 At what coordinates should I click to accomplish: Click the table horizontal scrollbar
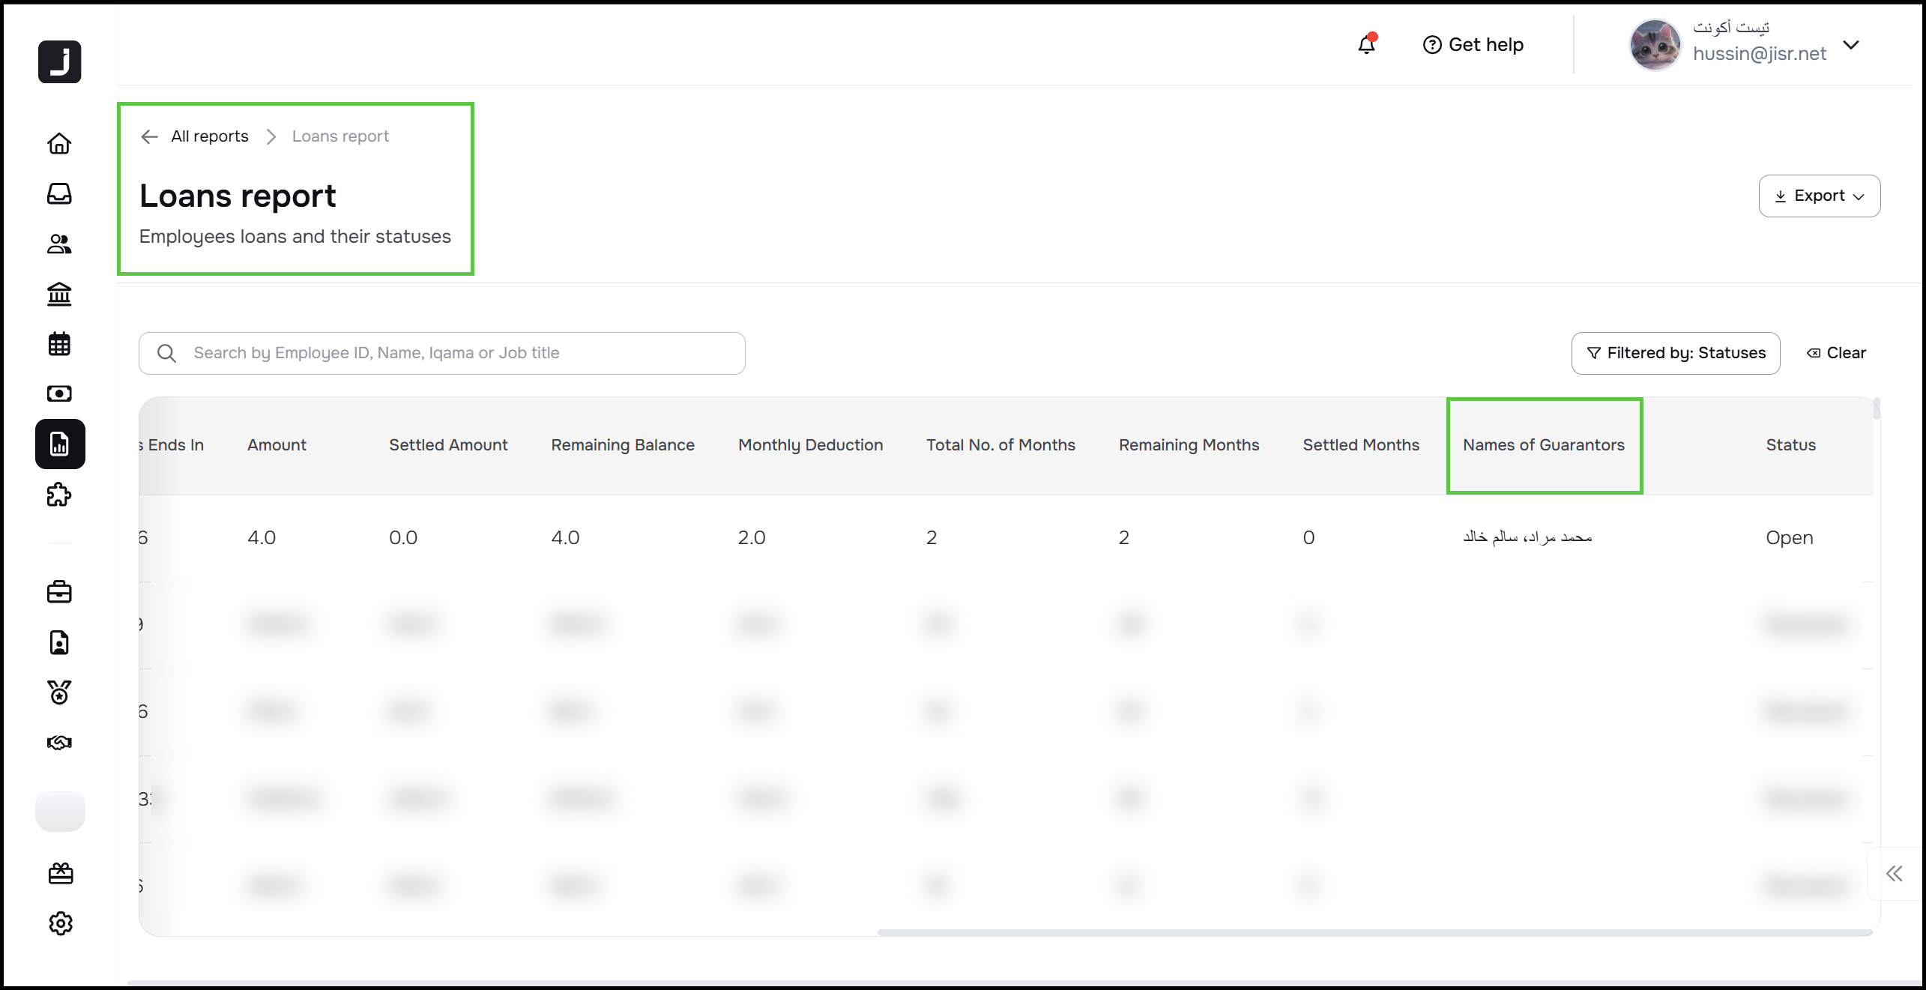pos(1374,932)
